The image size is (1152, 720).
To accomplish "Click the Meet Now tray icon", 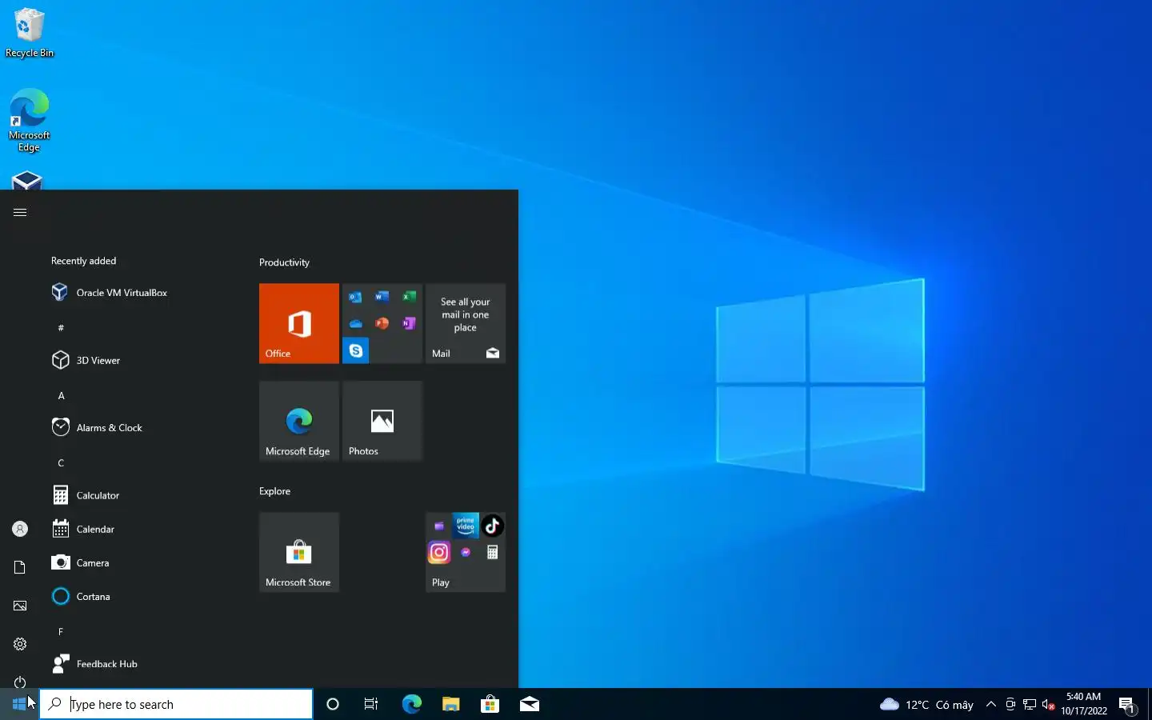I will click(1010, 704).
